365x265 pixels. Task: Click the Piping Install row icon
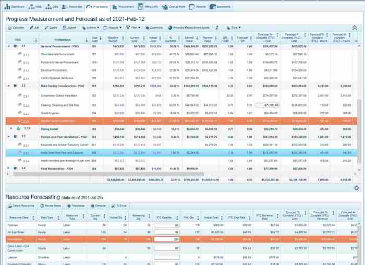[x=19, y=128]
